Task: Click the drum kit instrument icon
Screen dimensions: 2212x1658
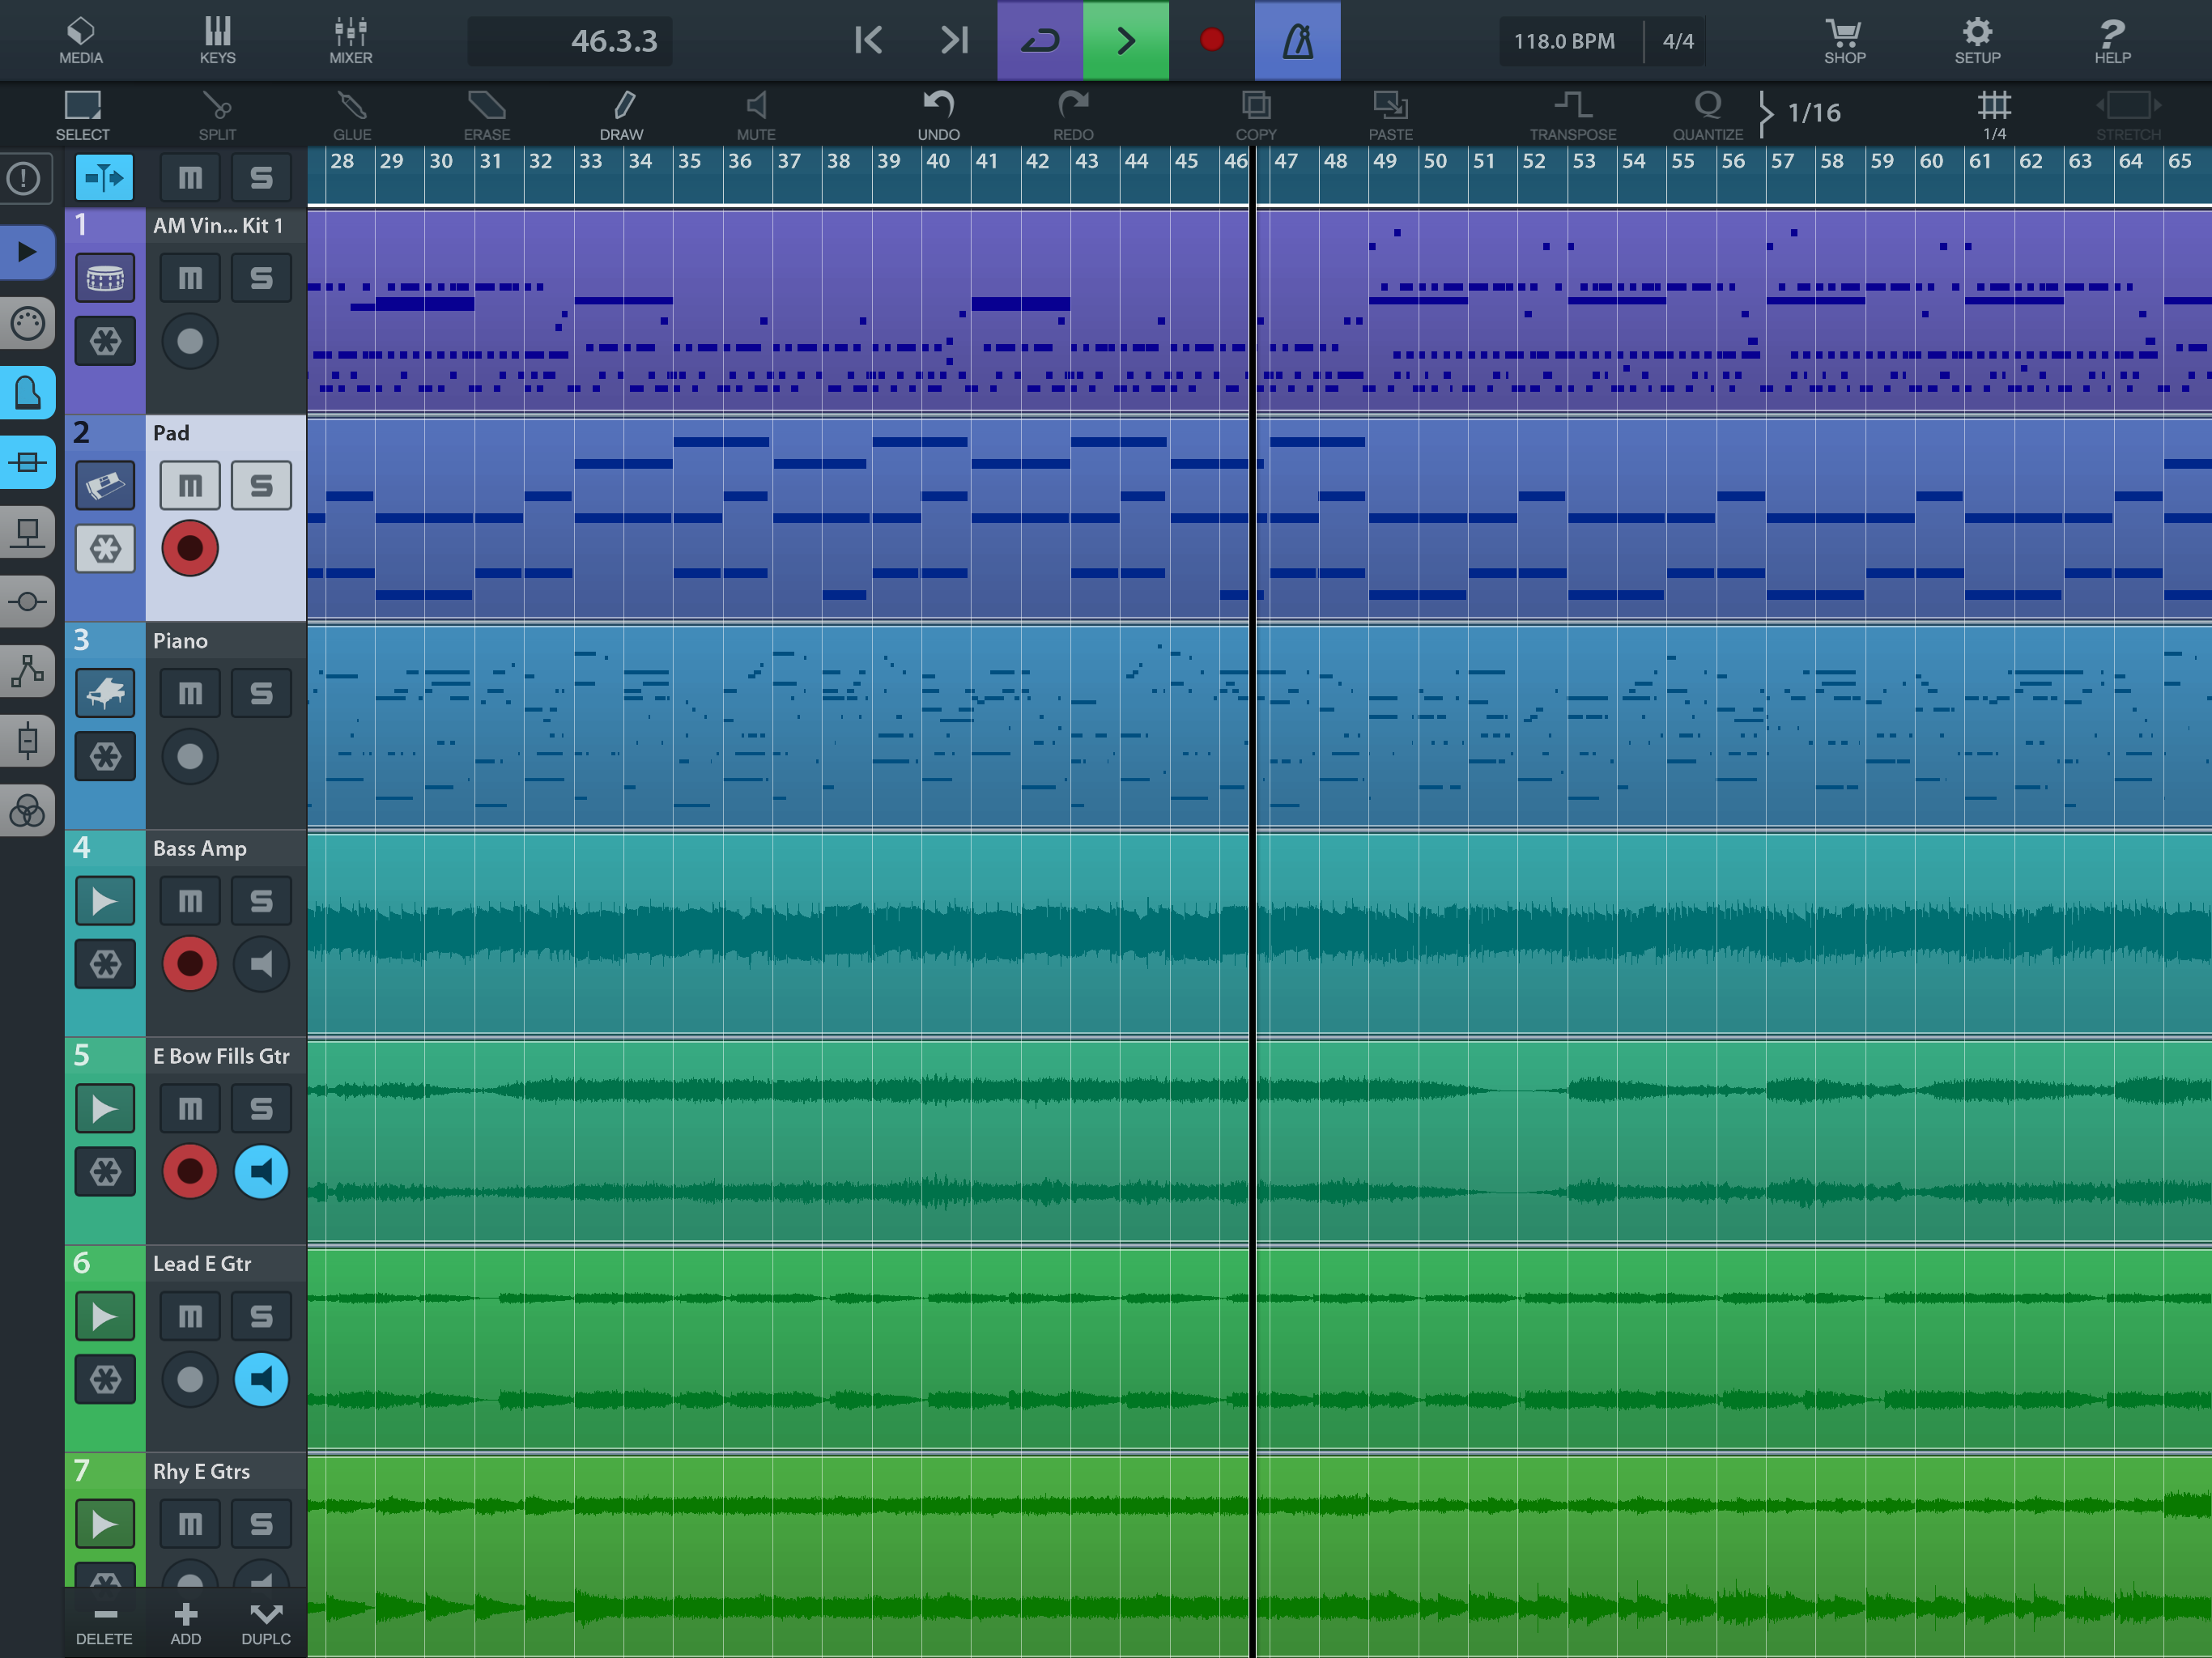Action: [x=105, y=278]
